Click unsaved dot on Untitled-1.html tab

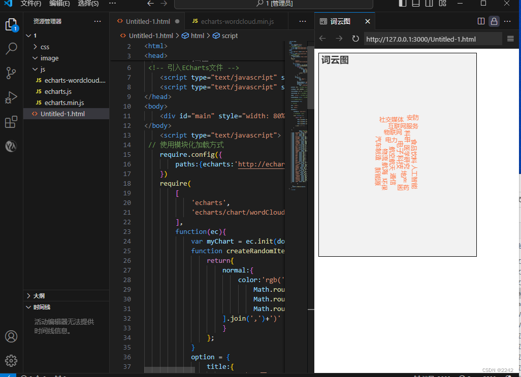click(177, 21)
